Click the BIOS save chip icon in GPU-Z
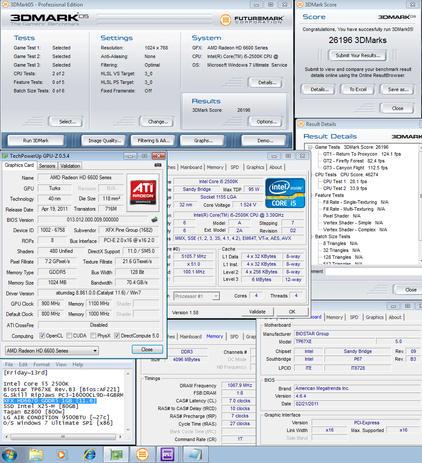 [155, 219]
